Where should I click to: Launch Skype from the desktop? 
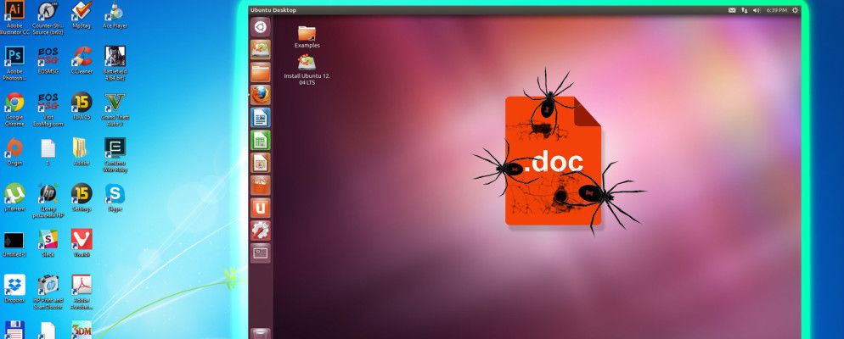pos(115,197)
